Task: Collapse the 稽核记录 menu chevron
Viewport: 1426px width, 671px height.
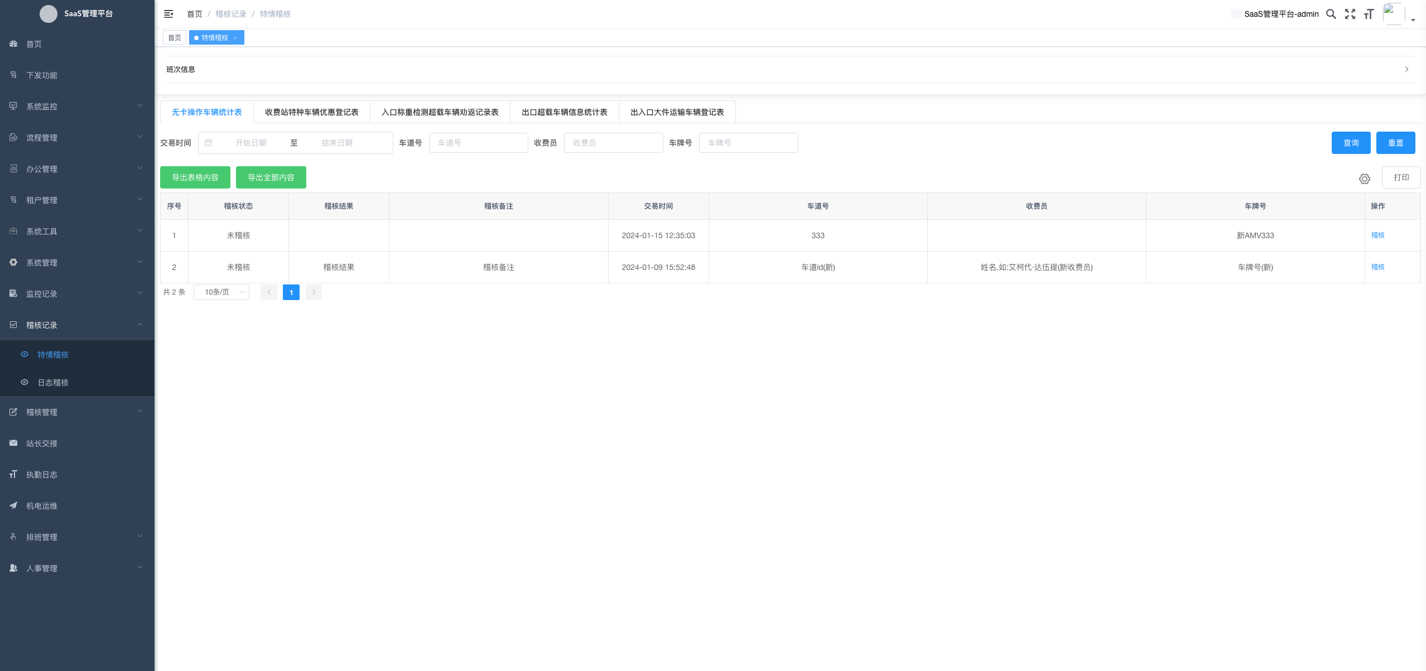Action: coord(140,324)
